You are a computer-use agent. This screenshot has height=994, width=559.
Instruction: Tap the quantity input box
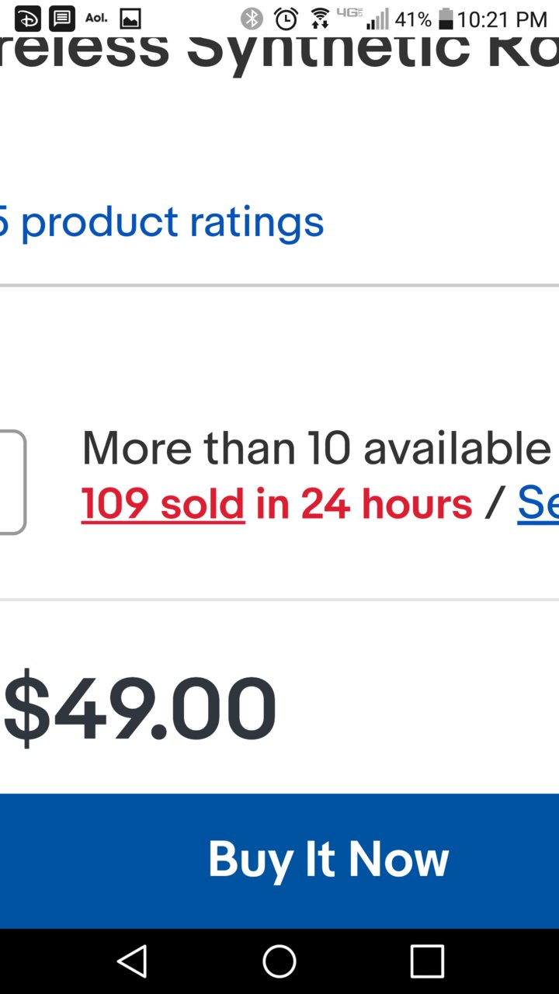point(12,482)
